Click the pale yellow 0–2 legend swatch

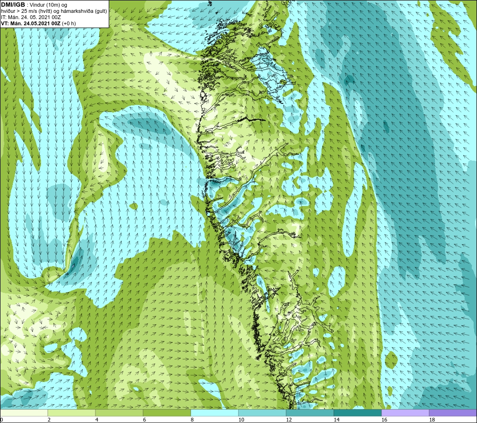(24, 413)
